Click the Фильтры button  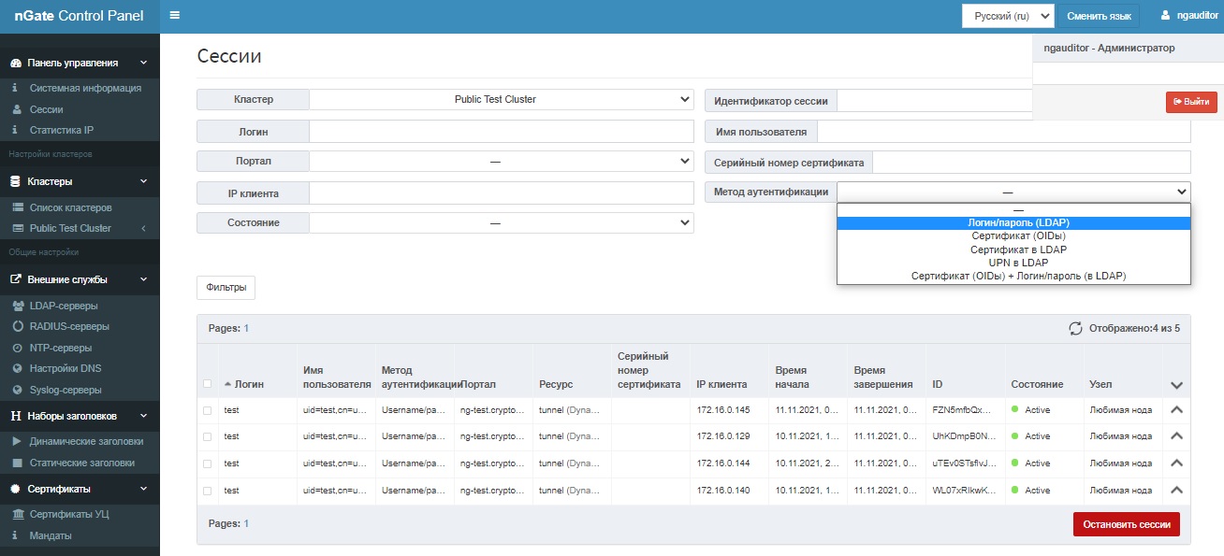point(226,288)
